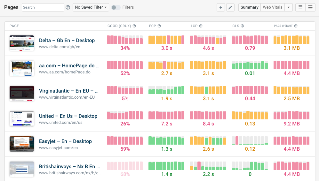Switch to wide row density icon
This screenshot has width=319, height=181.
(x=310, y=8)
